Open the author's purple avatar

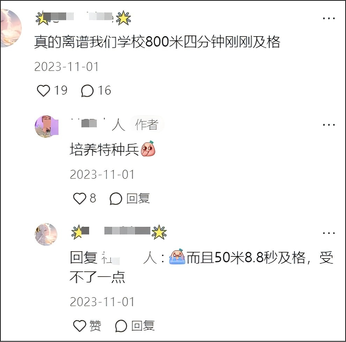pos(47,127)
